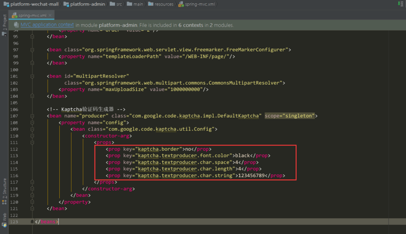
Task: Collapse the constructor-arg at line 110
Action: (32, 136)
